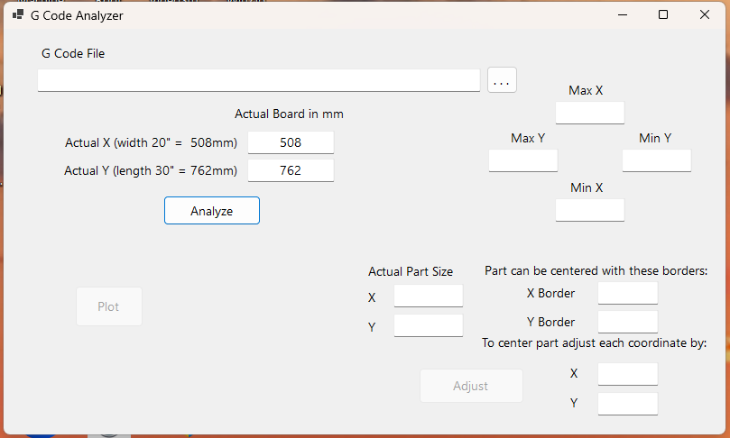
Task: Select the Max Y output box
Action: pos(523,160)
